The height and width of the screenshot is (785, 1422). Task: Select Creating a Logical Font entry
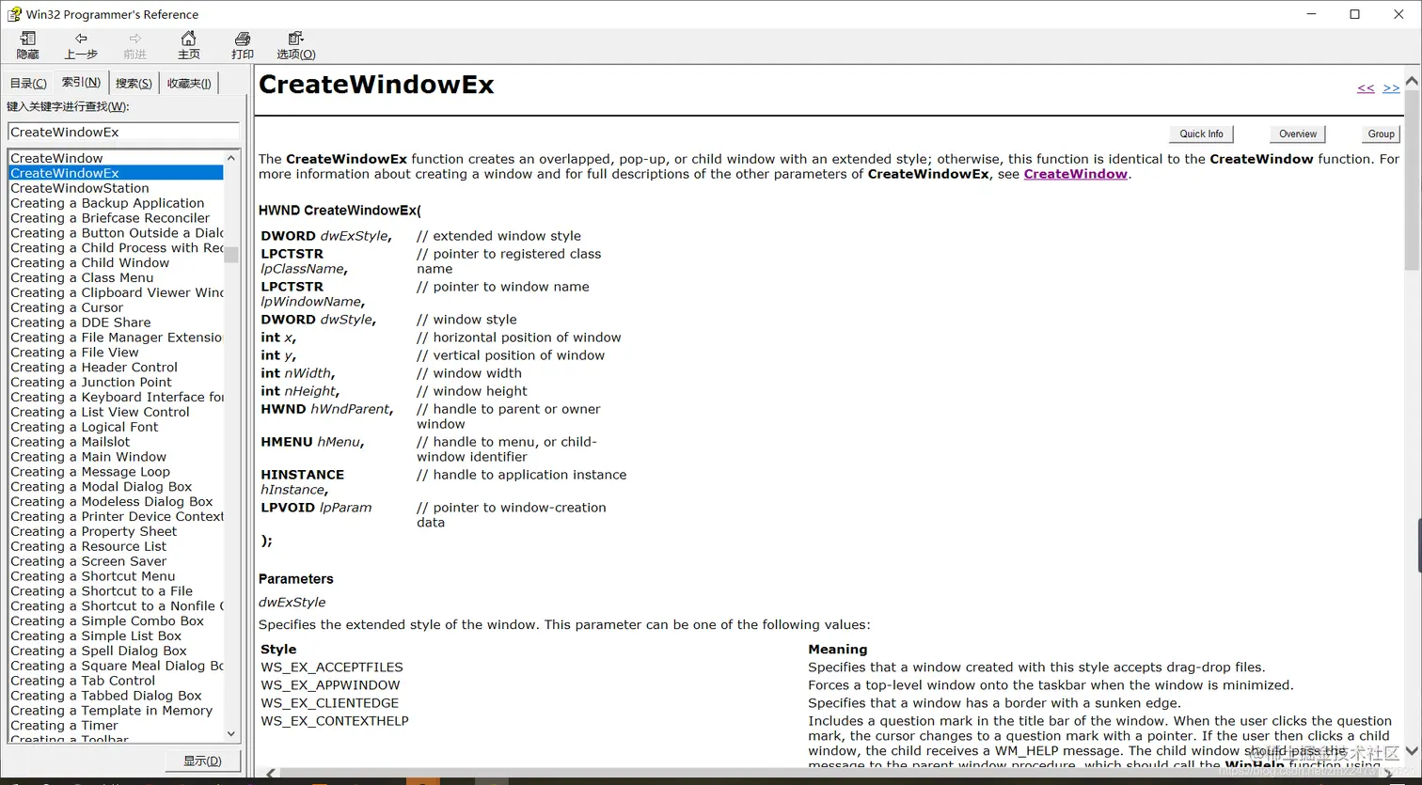tap(116, 427)
